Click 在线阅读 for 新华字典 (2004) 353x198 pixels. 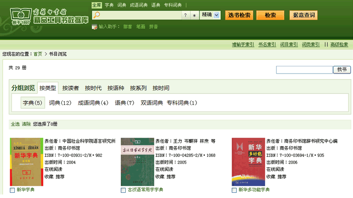tap(53, 170)
